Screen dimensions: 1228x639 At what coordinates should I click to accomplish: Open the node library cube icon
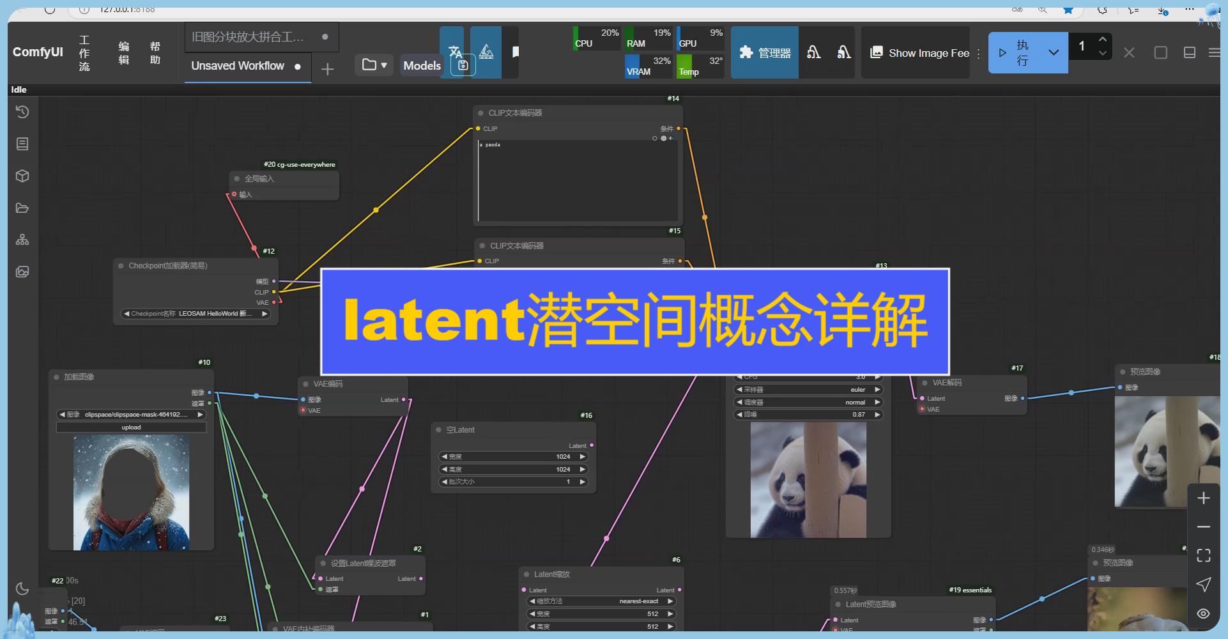22,176
